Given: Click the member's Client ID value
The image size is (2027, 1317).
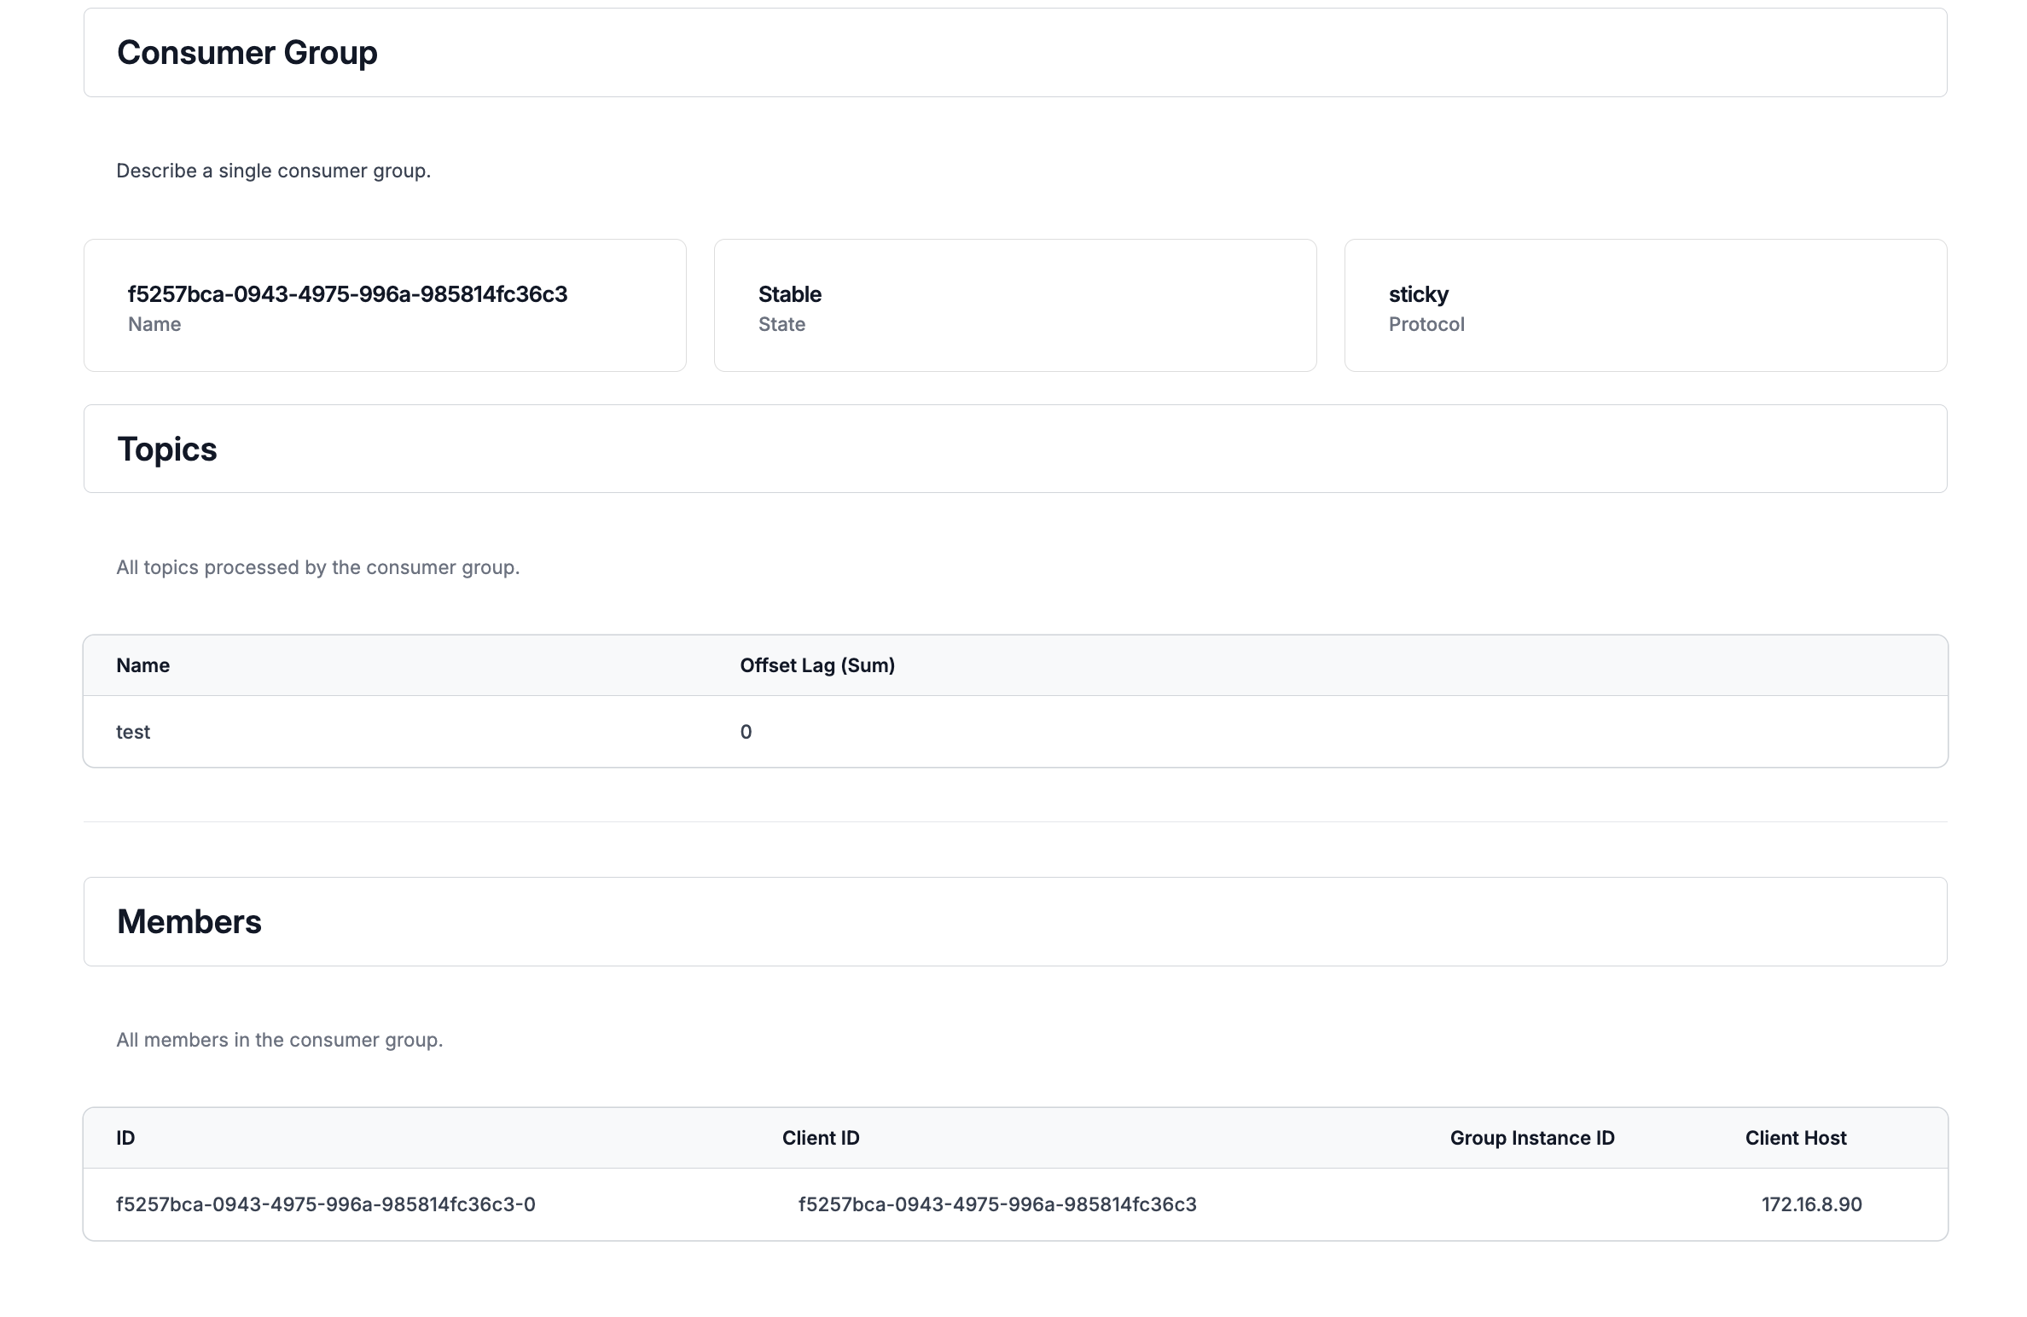Looking at the screenshot, I should pos(996,1204).
